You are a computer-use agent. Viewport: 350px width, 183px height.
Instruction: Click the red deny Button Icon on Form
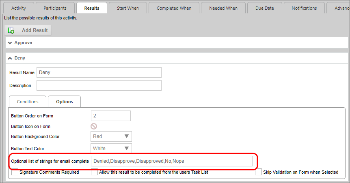click(x=94, y=126)
